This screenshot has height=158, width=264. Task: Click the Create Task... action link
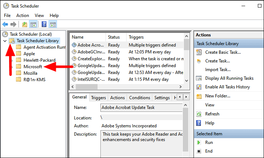218,61
